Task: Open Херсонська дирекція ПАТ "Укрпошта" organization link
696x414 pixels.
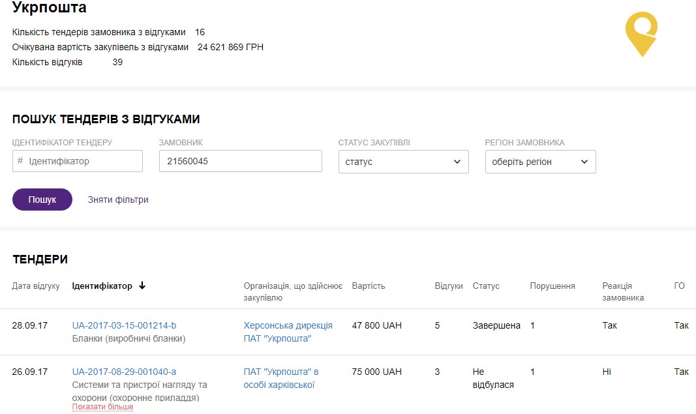Action: (288, 332)
